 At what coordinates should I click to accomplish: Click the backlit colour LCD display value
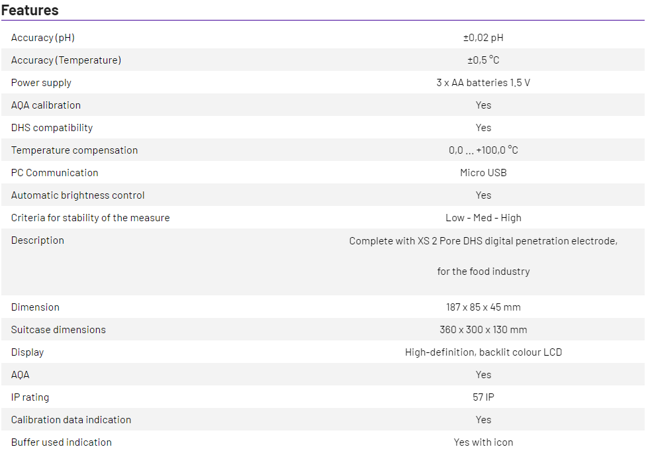pos(483,352)
